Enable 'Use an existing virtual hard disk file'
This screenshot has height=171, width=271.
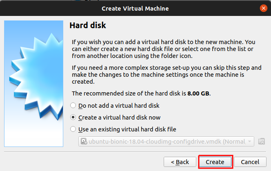click(x=73, y=129)
